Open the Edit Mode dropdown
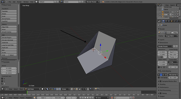The height and width of the screenshot is (99, 181). coord(33,89)
